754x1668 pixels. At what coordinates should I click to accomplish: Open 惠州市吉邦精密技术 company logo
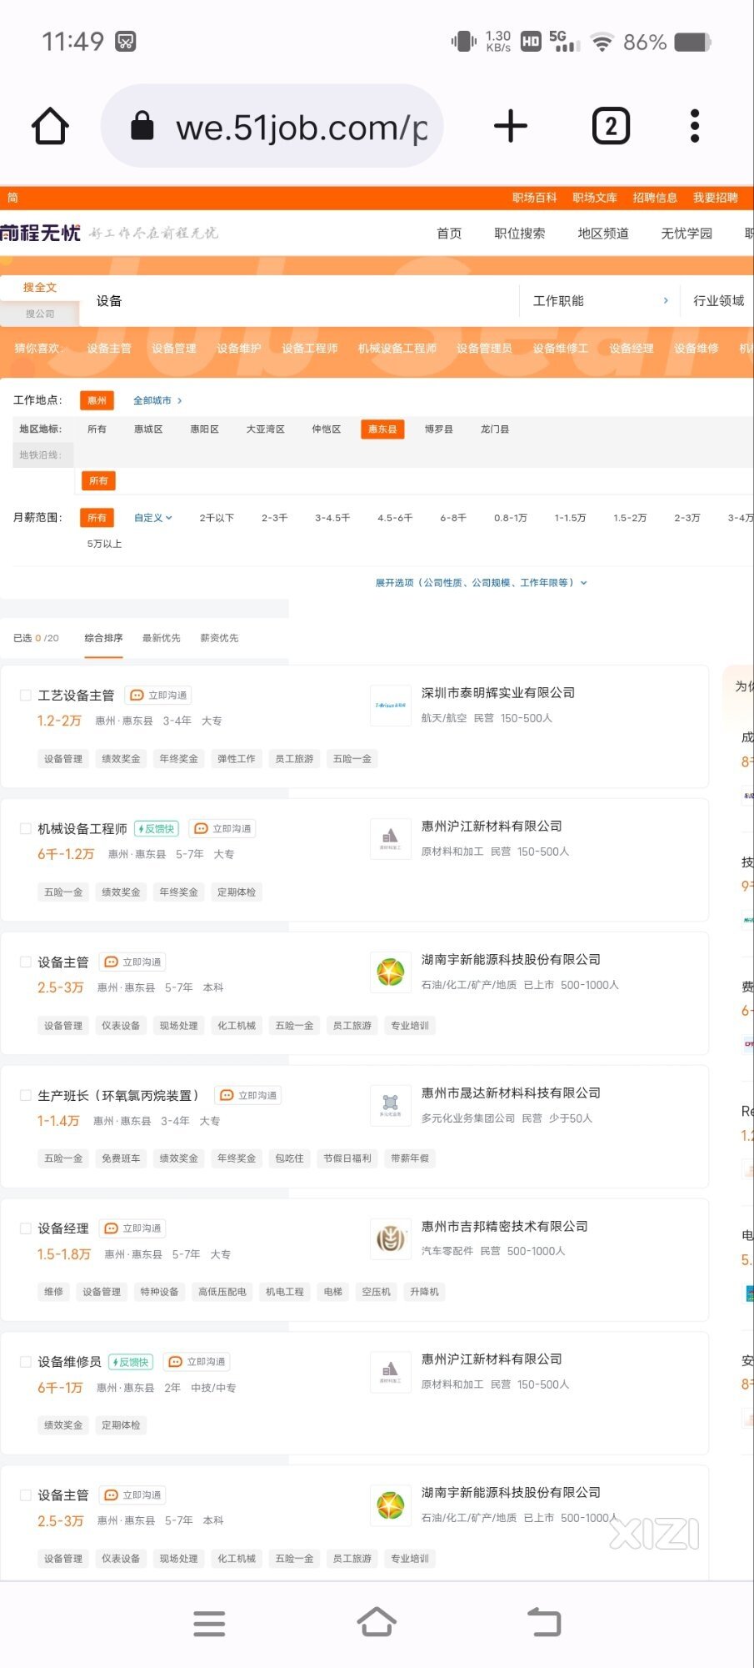tap(391, 1239)
